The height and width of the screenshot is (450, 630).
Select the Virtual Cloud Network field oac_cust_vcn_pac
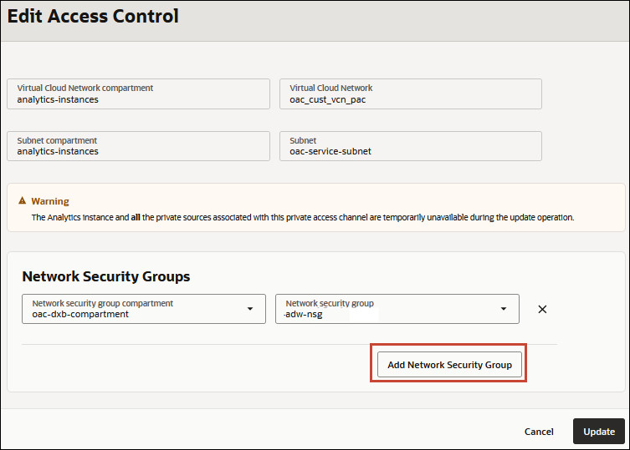[x=410, y=94]
